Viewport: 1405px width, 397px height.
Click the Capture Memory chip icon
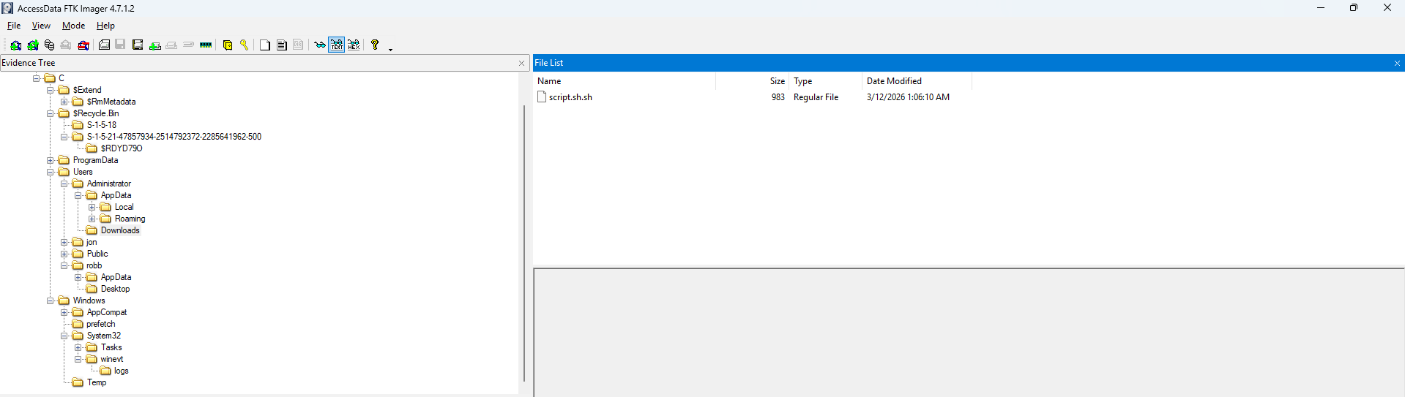click(206, 45)
